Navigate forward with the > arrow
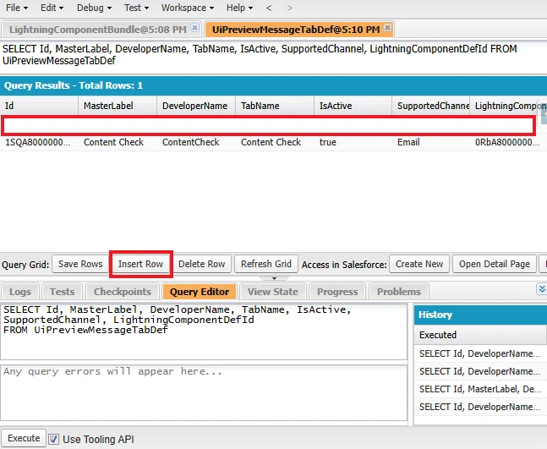Image resolution: width=547 pixels, height=449 pixels. [289, 8]
